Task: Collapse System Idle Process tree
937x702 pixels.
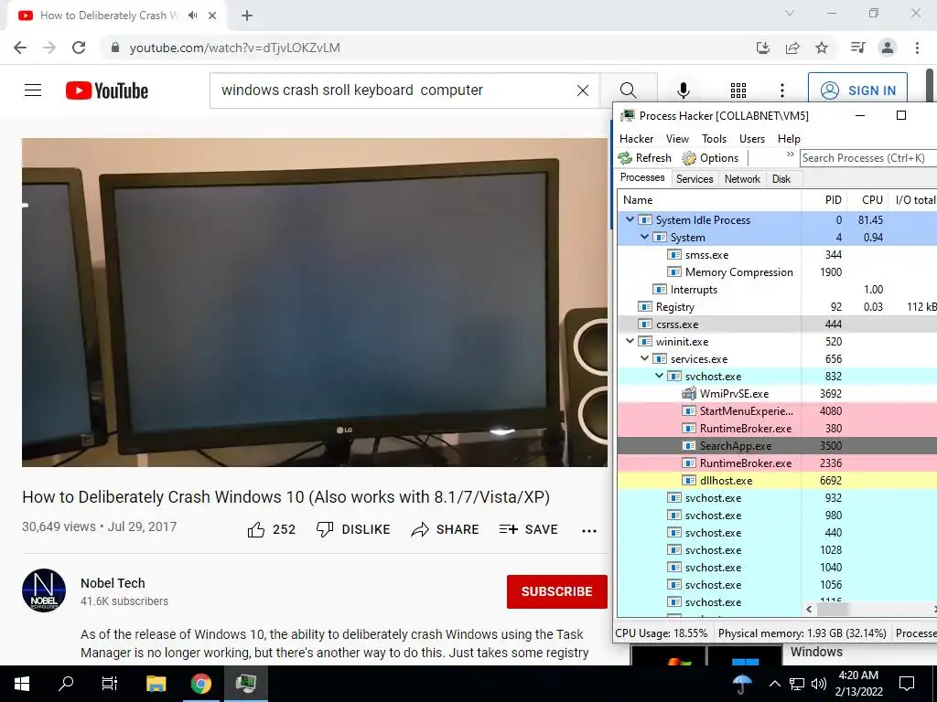Action: (x=630, y=219)
